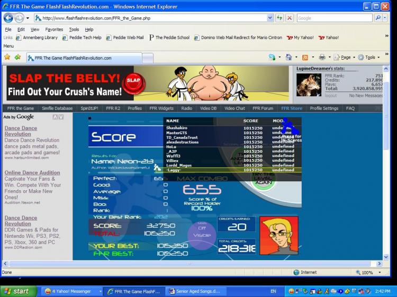Click Try The Level Again green button
Screen dimensions: 397x297
point(263,179)
